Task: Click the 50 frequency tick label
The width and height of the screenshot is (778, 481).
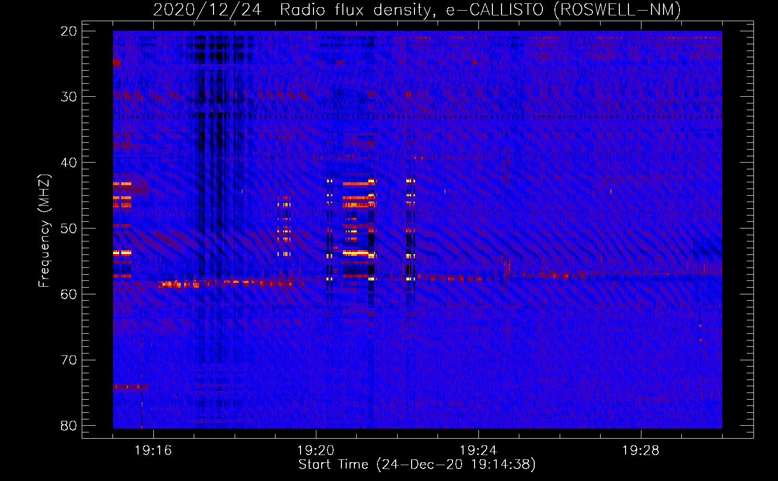Action: pos(69,228)
